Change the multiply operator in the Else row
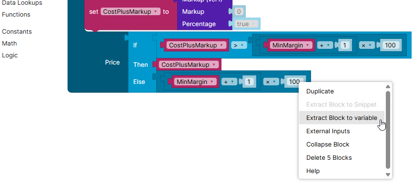This screenshot has height=183, width=413. pyautogui.click(x=271, y=82)
